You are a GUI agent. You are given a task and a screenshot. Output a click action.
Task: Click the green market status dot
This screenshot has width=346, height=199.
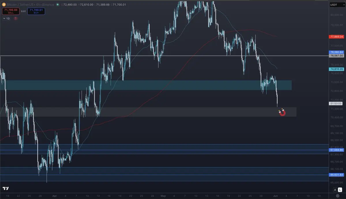click(x=58, y=5)
